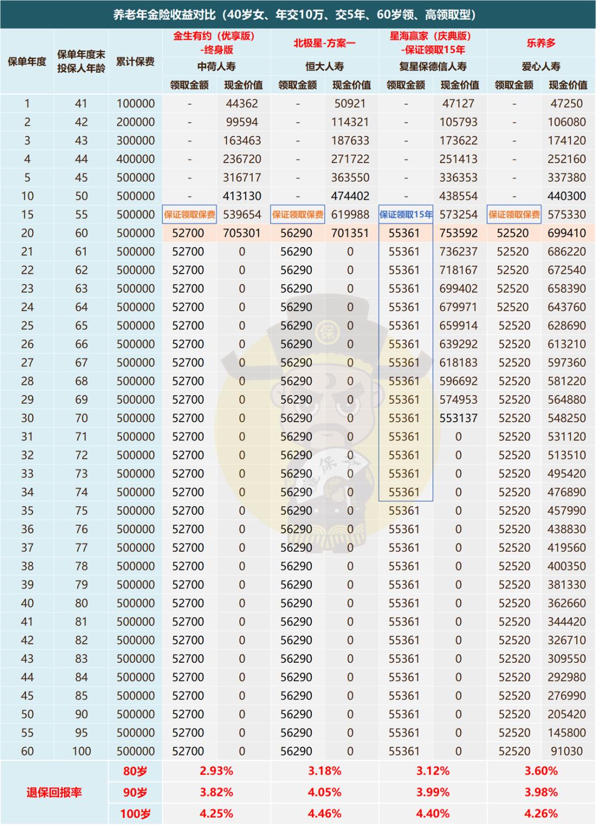Viewport: 596px width, 825px height.
Task: Click cash value 457990 at age 75
Action: pyautogui.click(x=567, y=510)
